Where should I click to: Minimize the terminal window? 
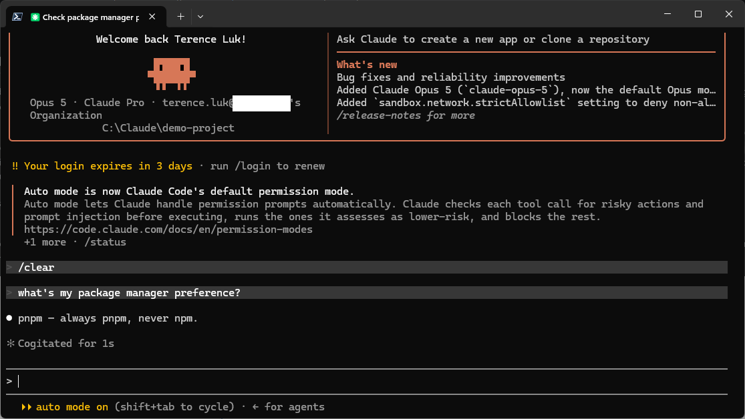[667, 14]
